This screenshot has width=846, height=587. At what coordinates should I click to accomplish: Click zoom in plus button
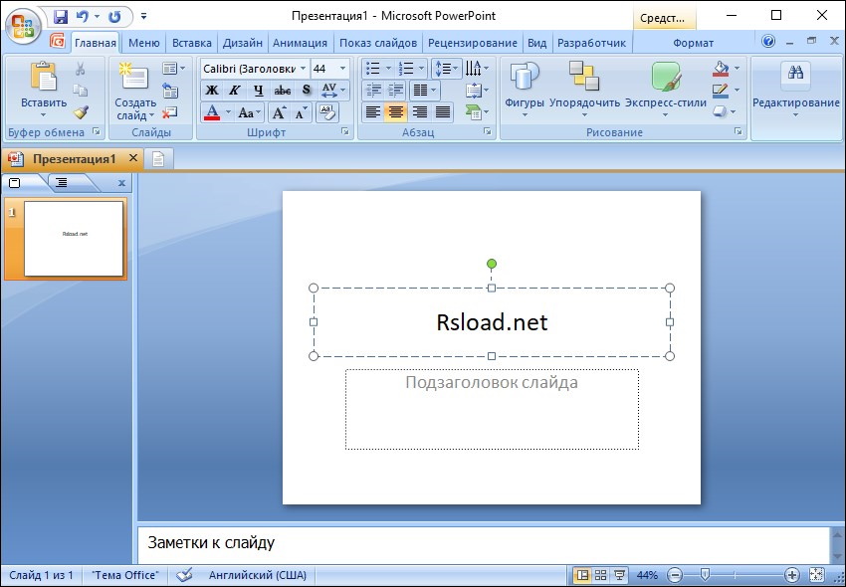(792, 575)
